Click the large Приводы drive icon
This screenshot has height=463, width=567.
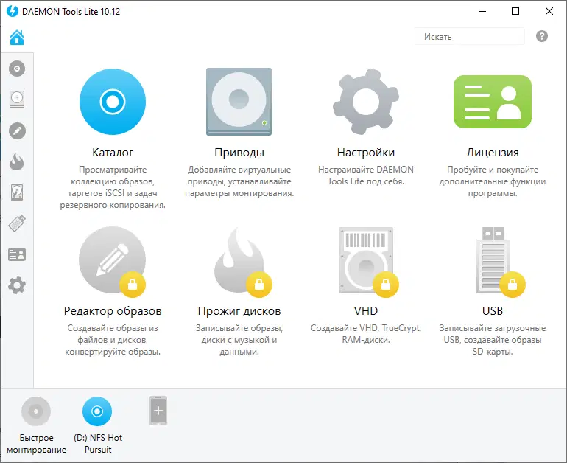tap(239, 102)
